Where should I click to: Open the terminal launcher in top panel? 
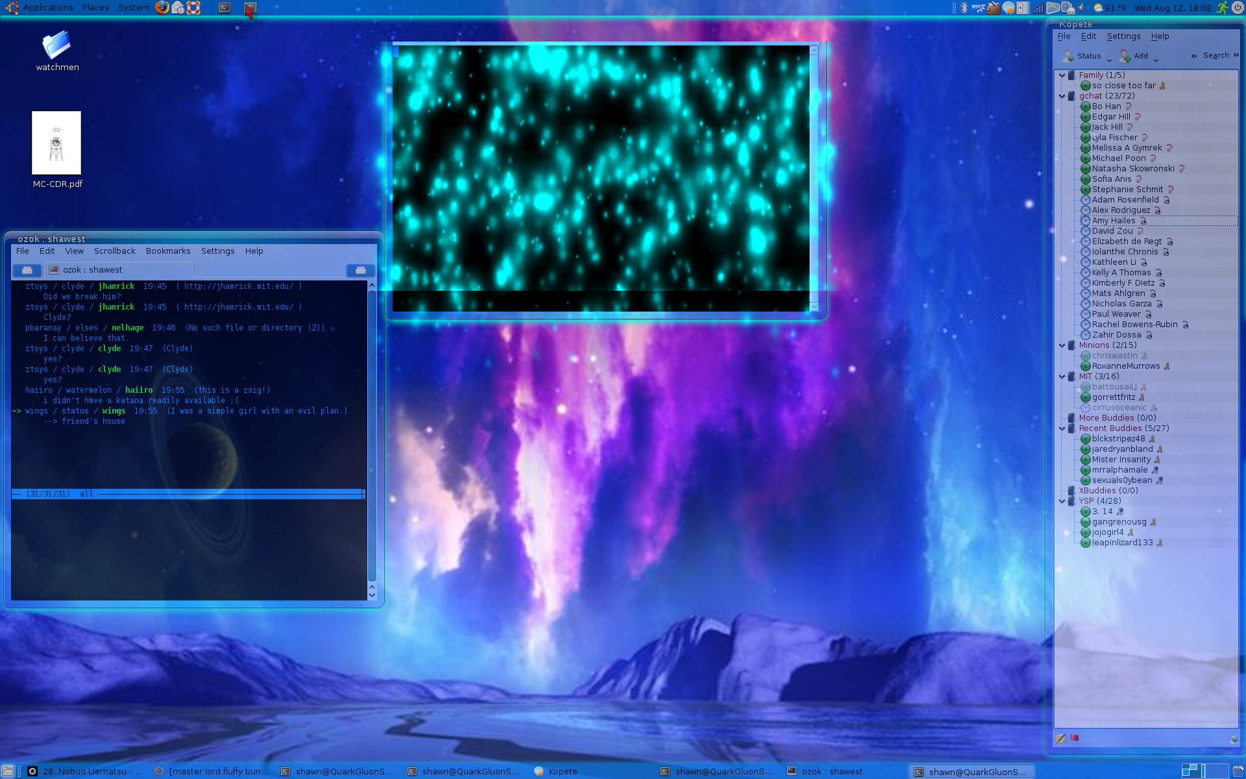(225, 8)
